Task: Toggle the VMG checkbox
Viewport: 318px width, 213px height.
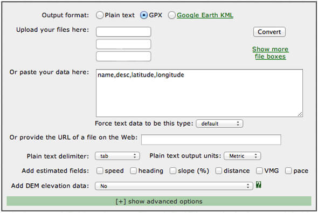Action: [x=259, y=170]
